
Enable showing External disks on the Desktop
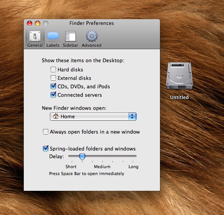(x=53, y=78)
